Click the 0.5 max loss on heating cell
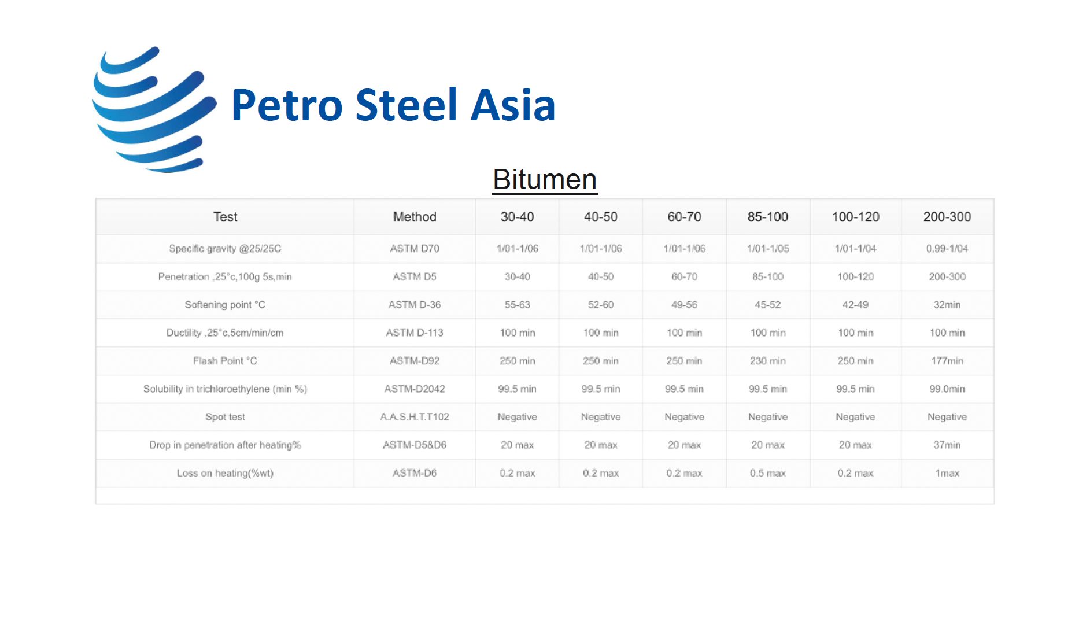 coord(767,473)
